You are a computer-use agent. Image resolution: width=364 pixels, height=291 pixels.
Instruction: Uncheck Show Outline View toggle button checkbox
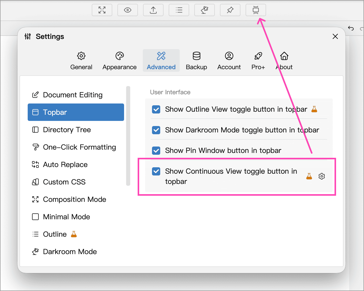(156, 109)
